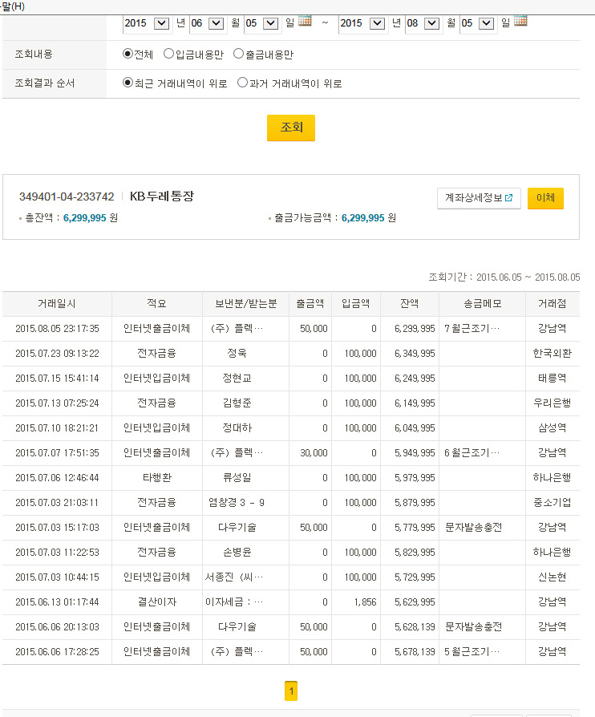Open the end day 05 dropdown
This screenshot has height=717, width=595.
pyautogui.click(x=486, y=23)
